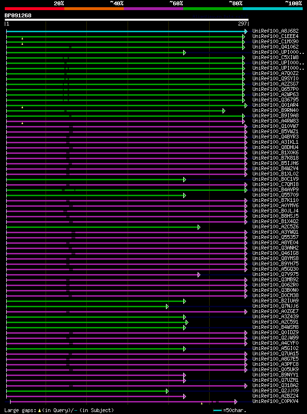The height and width of the screenshot is (414, 307).
Task: Click the yellow gap marker below A4RW83 bar
Action: click(x=23, y=123)
